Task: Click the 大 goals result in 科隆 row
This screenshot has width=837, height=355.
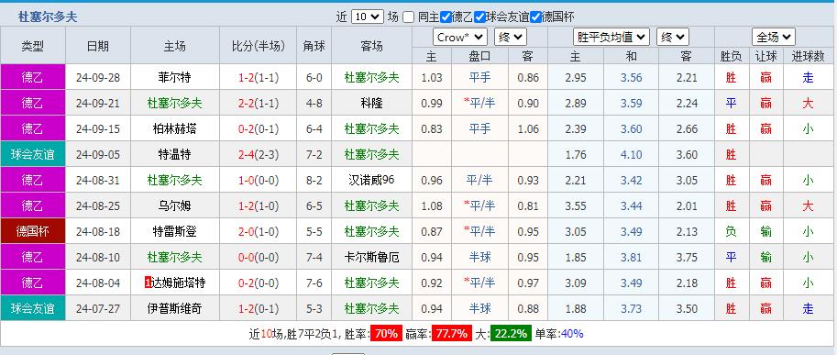Action: 809,103
